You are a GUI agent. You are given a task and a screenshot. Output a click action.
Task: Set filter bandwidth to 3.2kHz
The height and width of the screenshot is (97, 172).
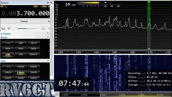coord(8,78)
